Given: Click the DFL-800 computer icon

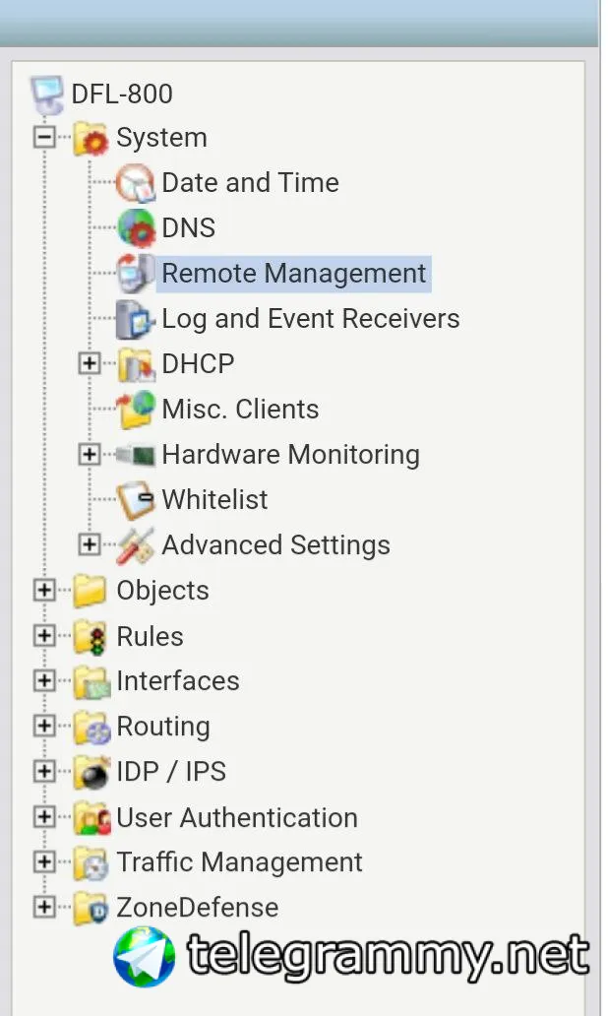Looking at the screenshot, I should [x=47, y=94].
